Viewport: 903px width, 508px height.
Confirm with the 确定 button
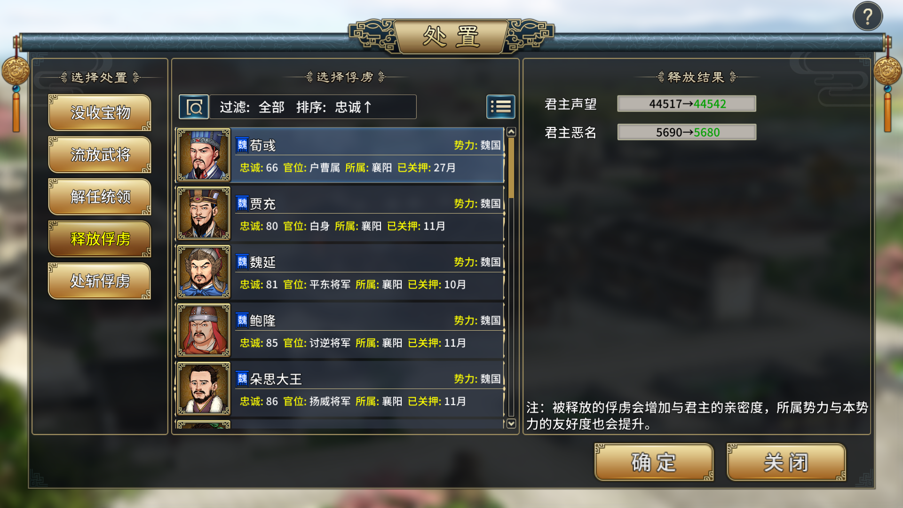654,462
